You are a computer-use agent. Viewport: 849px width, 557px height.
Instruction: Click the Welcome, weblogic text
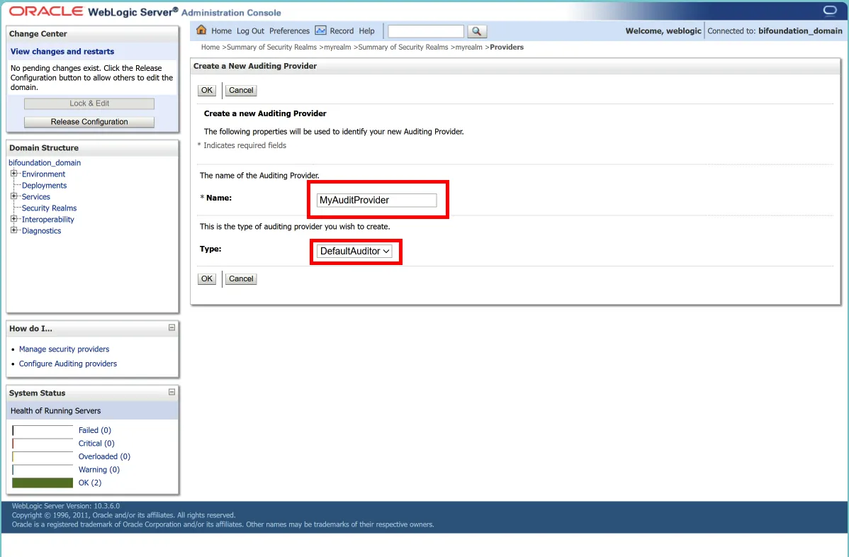point(663,31)
